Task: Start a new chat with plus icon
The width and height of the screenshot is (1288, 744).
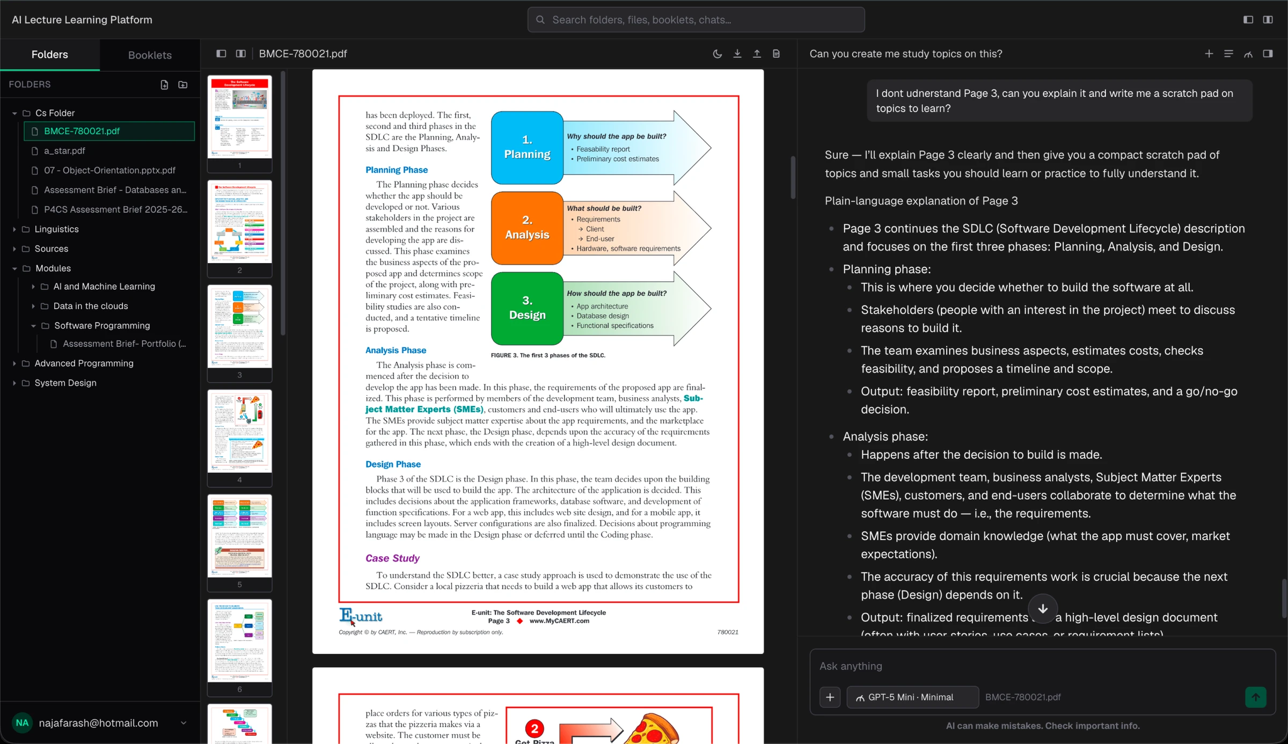Action: click(1209, 54)
